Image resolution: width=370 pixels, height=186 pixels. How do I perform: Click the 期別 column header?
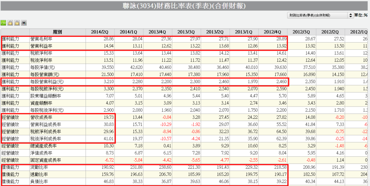(x=57, y=32)
